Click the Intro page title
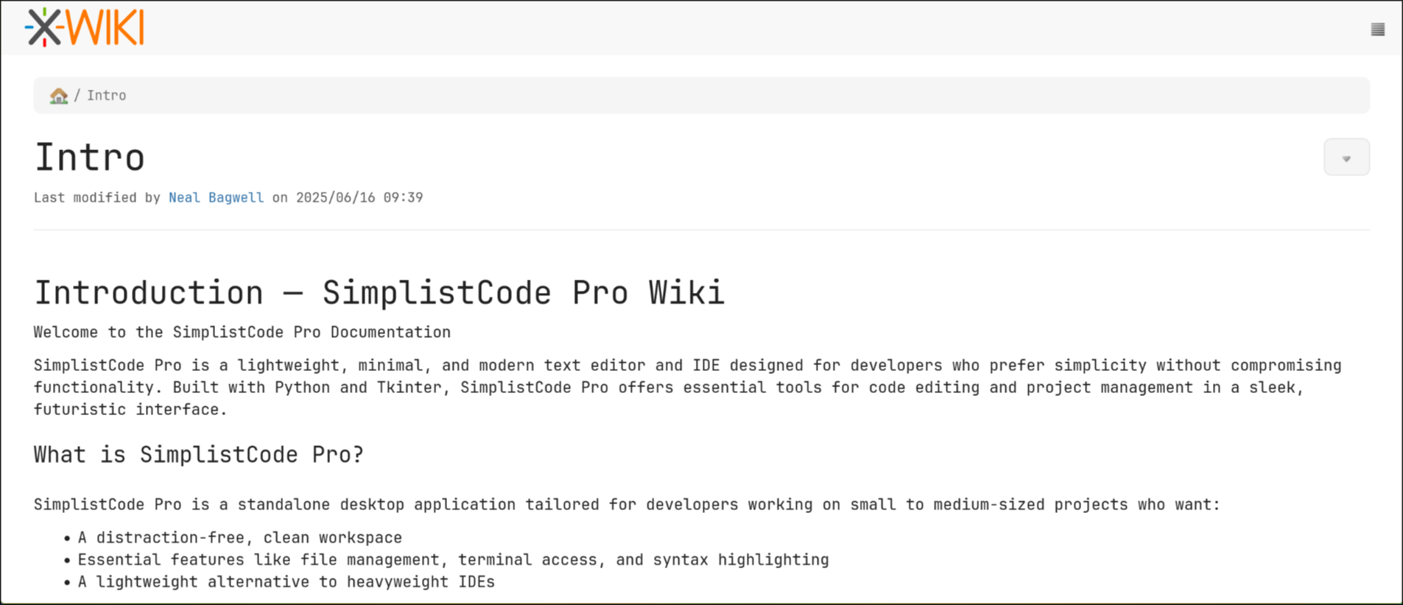This screenshot has width=1403, height=605. (x=90, y=158)
